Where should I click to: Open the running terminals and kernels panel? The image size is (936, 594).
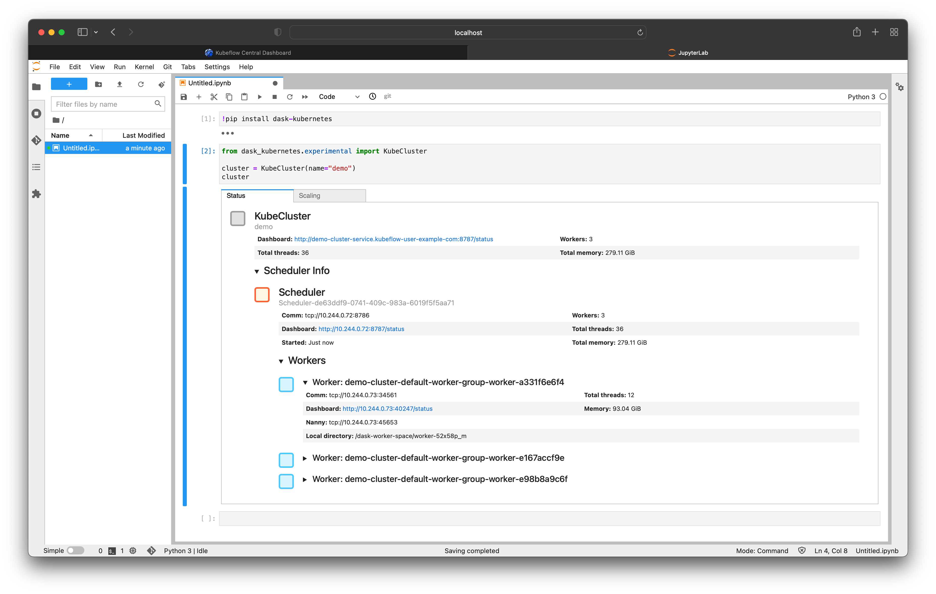pyautogui.click(x=36, y=114)
